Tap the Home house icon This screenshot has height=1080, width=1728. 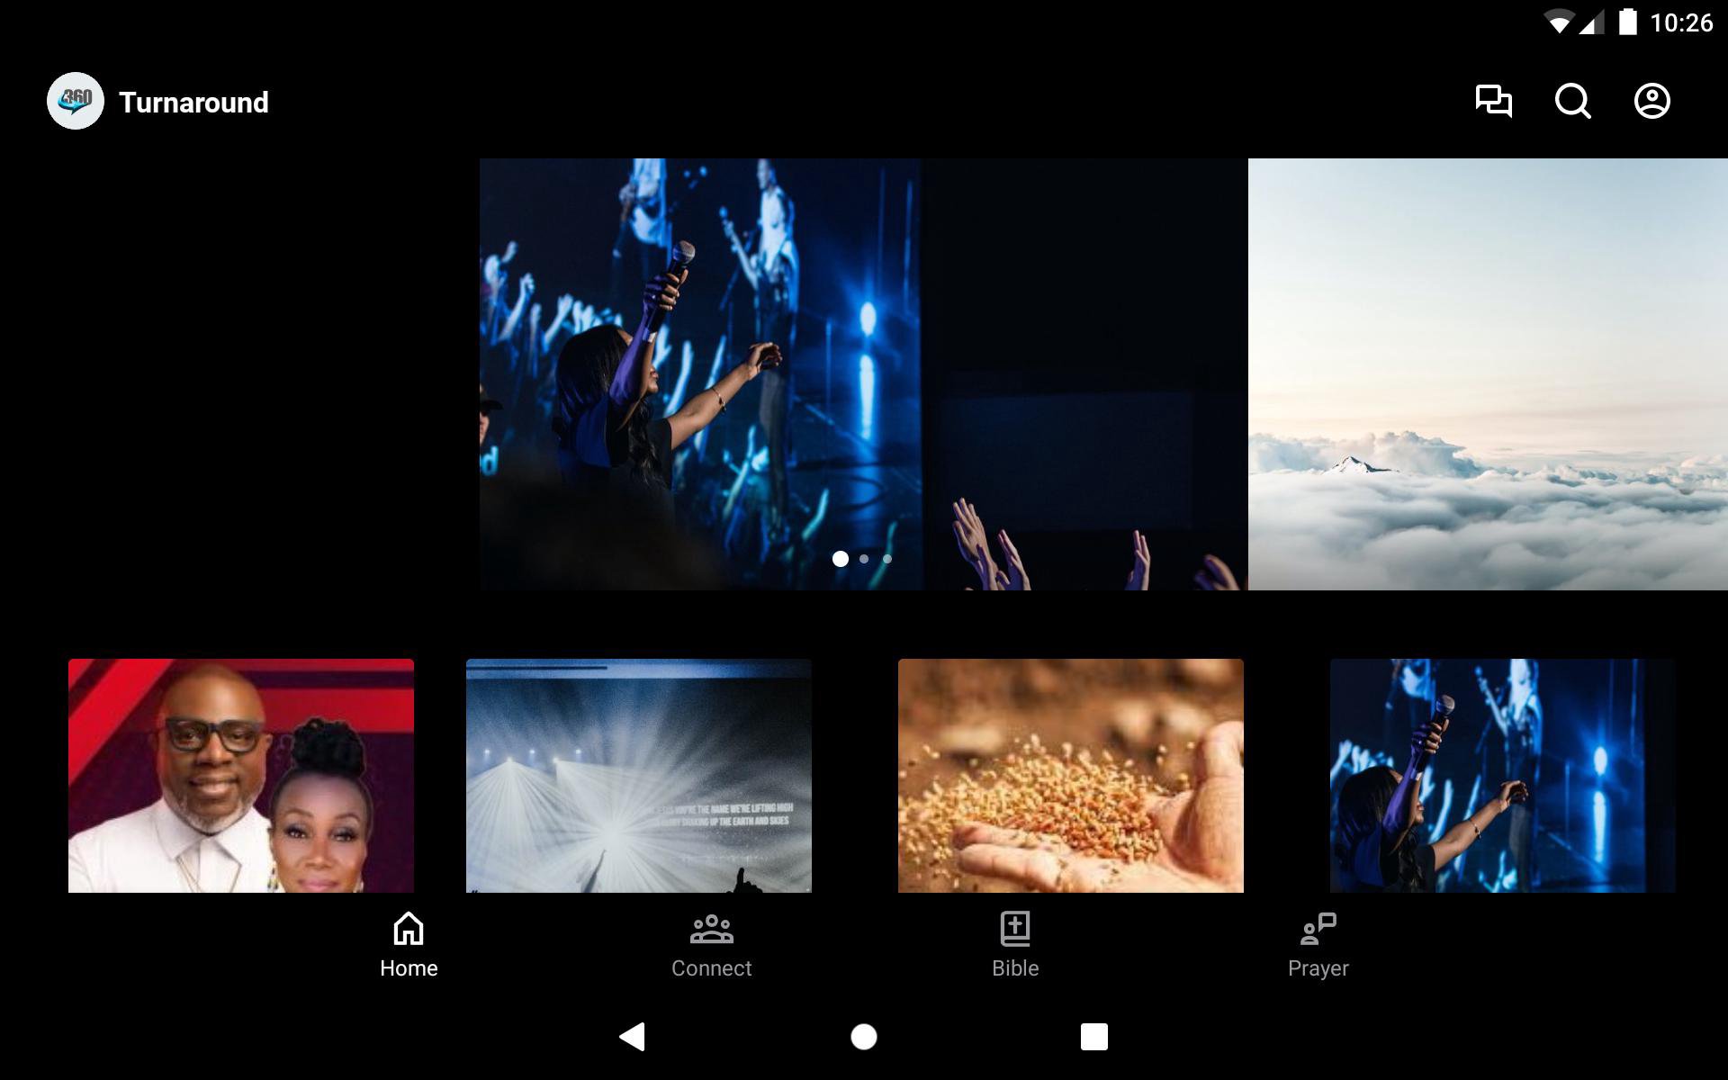pyautogui.click(x=409, y=929)
